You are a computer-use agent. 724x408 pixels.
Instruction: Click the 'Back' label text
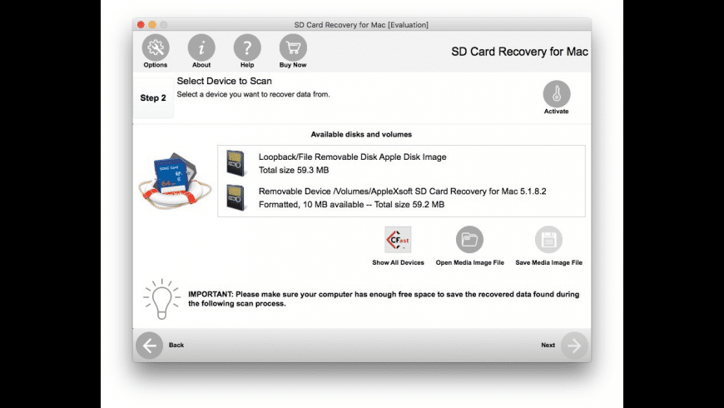(176, 346)
